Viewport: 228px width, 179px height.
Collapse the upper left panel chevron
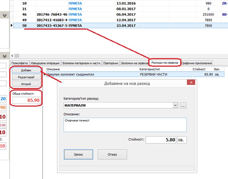[x=5, y=15]
